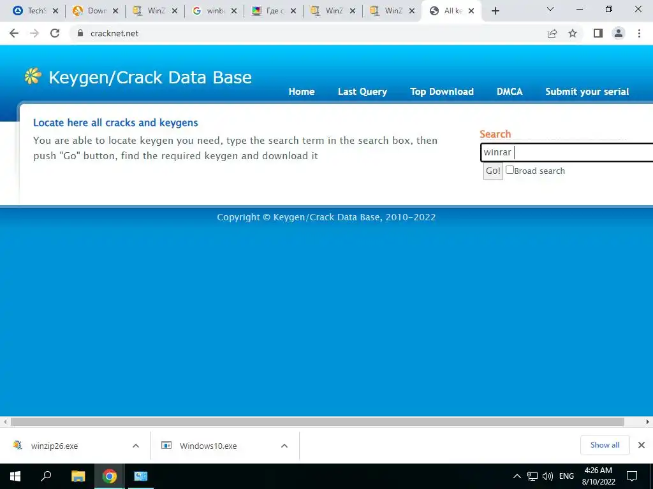Click the yellow flower site logo

point(33,76)
